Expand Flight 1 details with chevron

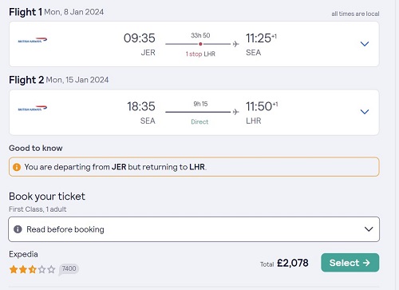pos(365,44)
